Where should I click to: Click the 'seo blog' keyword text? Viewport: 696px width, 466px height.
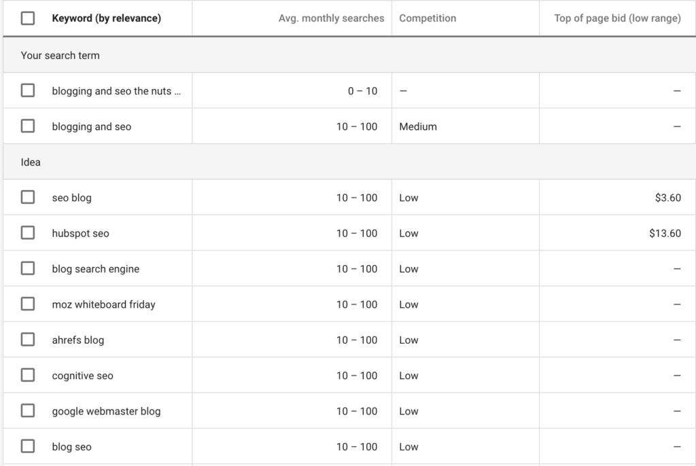[x=71, y=198]
